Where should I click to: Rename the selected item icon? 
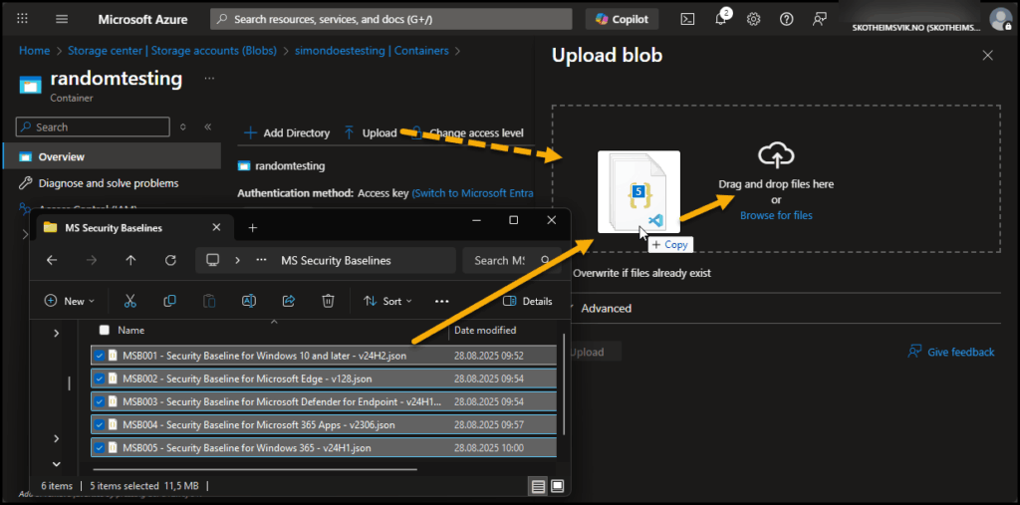click(x=249, y=301)
